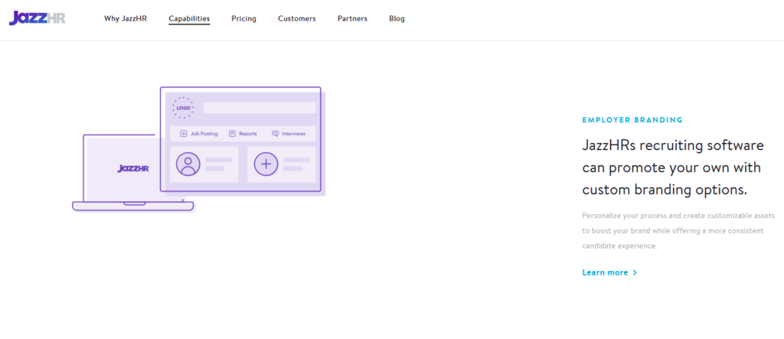
Task: Visit the Blog from the navigation
Action: coord(397,18)
